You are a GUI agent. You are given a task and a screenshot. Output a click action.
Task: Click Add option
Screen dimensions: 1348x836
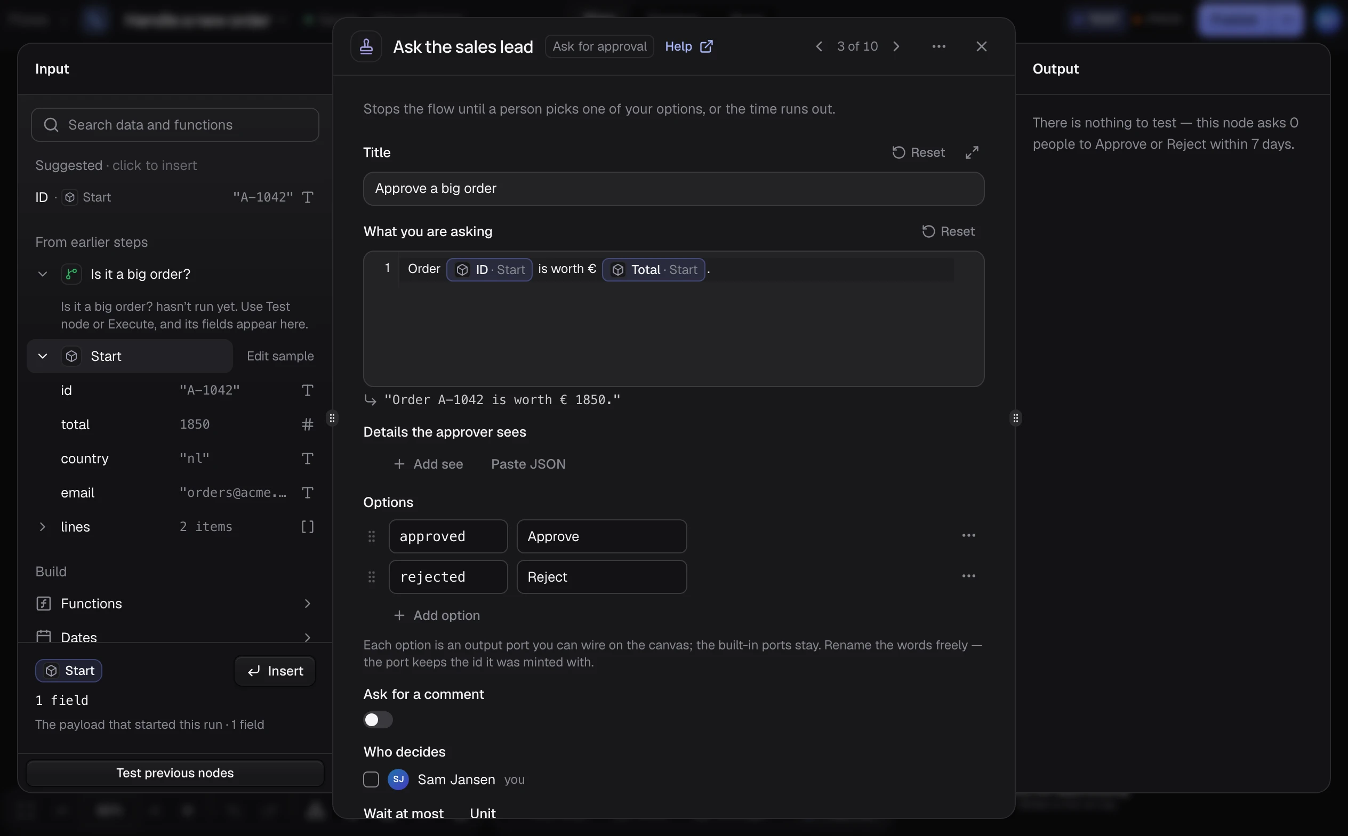pos(436,615)
